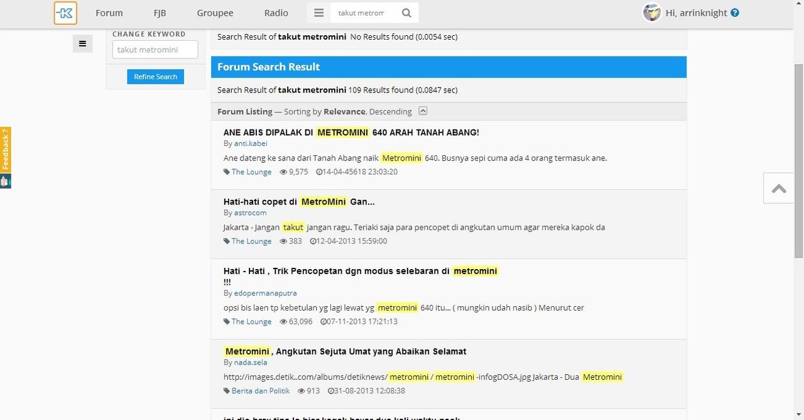Open author profile edopermanaputra
Image resolution: width=804 pixels, height=420 pixels.
click(265, 293)
